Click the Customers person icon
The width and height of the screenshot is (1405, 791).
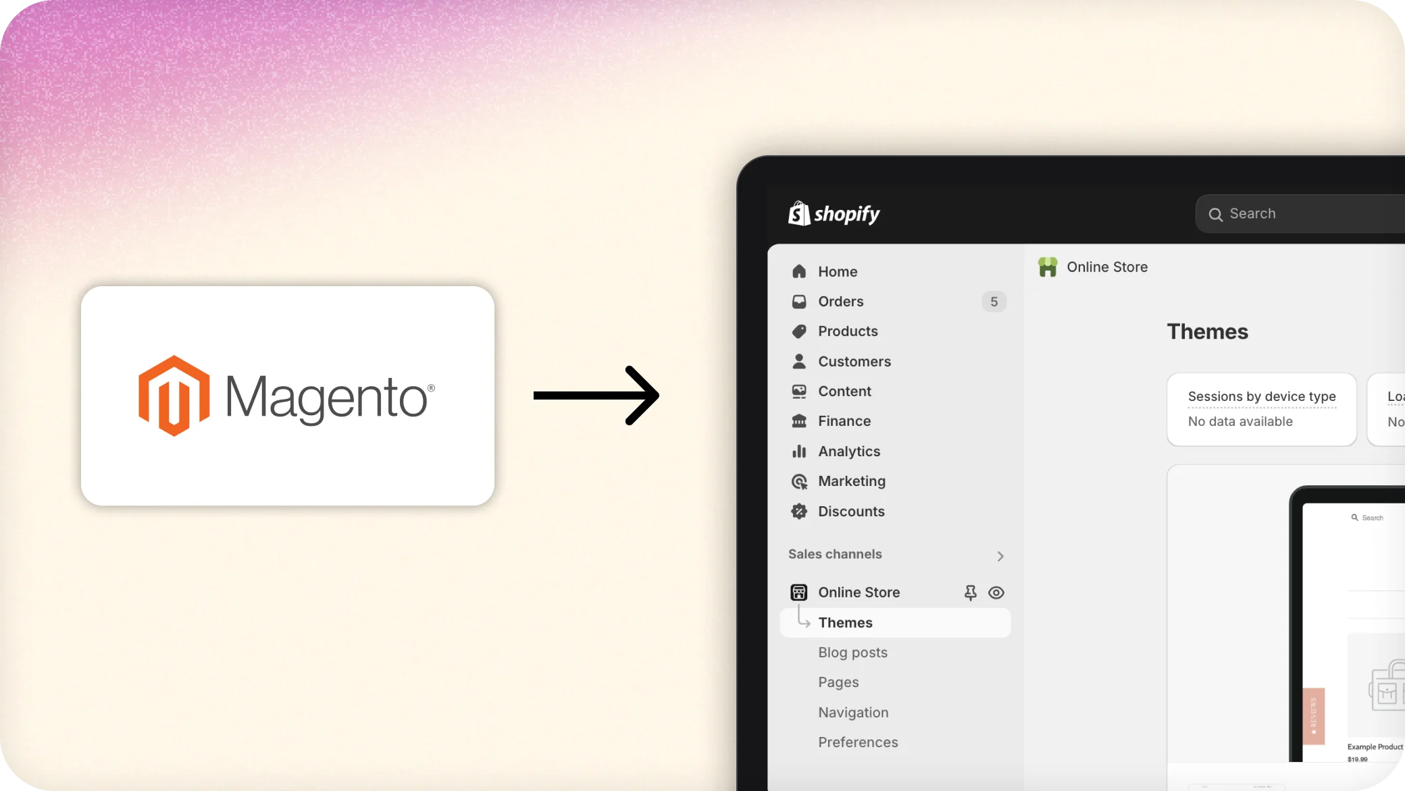click(799, 361)
